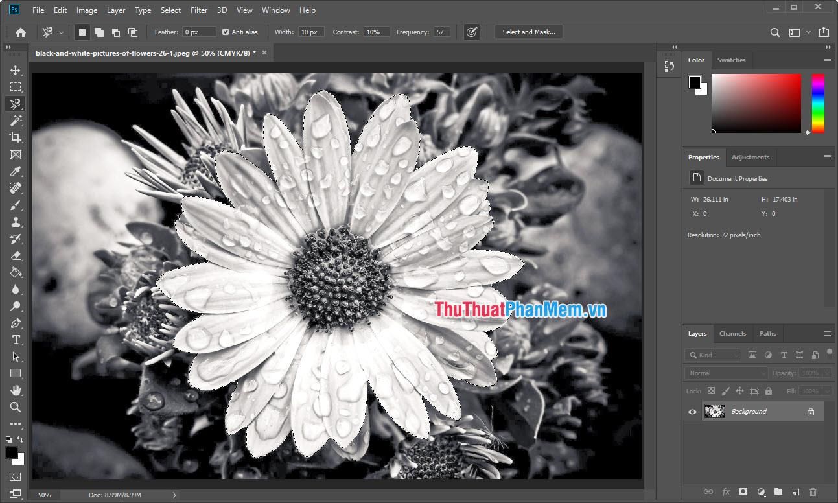
Task: Select the Eyedropper tool
Action: coord(16,171)
